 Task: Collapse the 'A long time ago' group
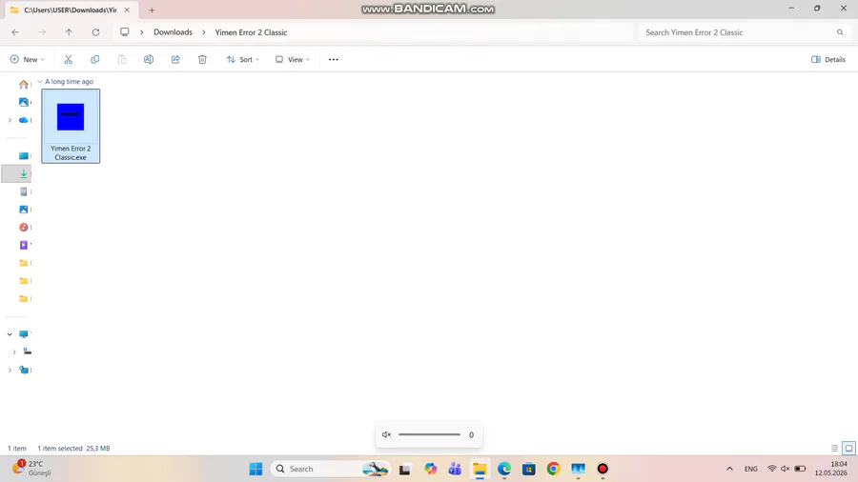point(40,81)
